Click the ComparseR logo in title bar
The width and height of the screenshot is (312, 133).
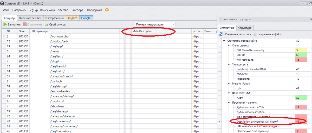[x=2, y=3]
